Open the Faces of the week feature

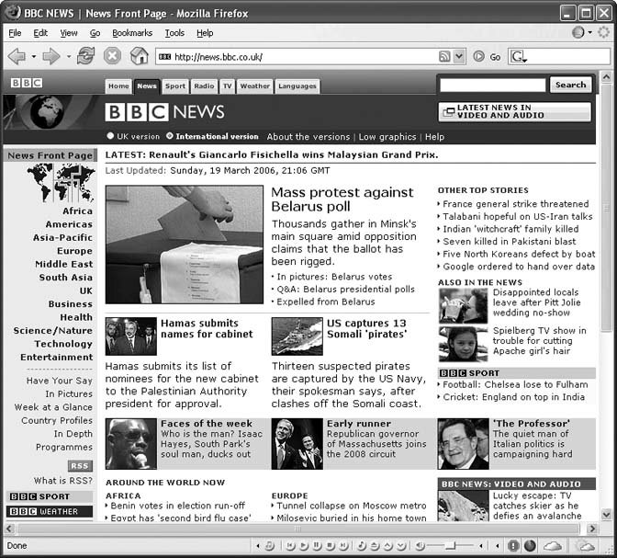[207, 424]
